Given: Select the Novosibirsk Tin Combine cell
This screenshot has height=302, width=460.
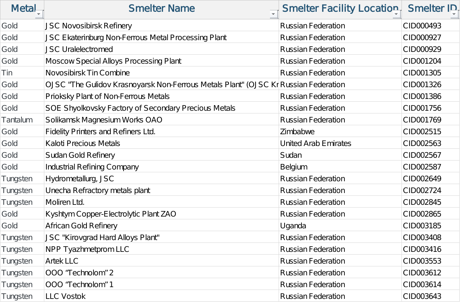Looking at the screenshot, I should 88,73.
